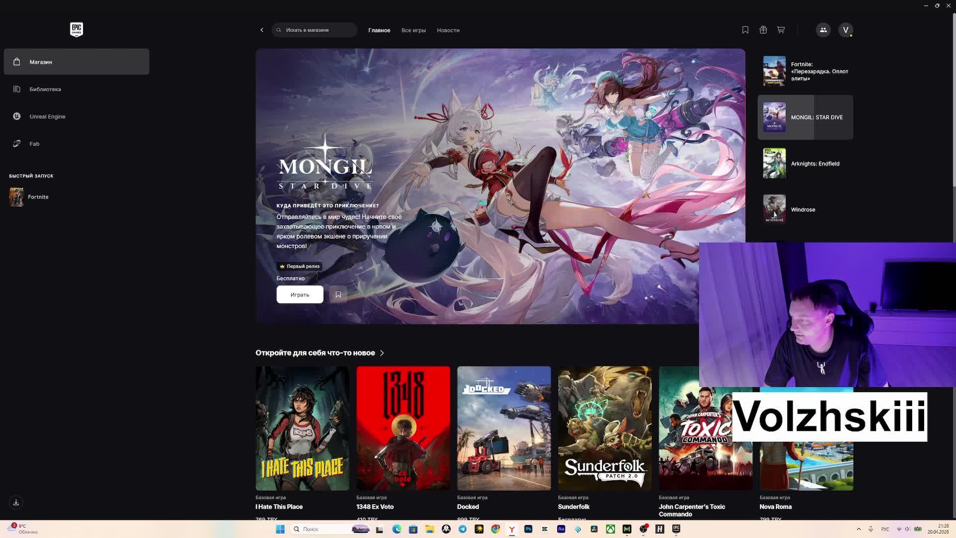
Task: Go back with the left arrow
Action: pos(262,30)
